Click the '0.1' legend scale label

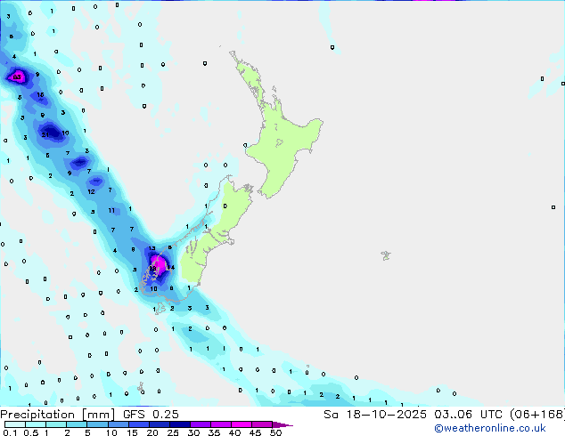[11, 432]
